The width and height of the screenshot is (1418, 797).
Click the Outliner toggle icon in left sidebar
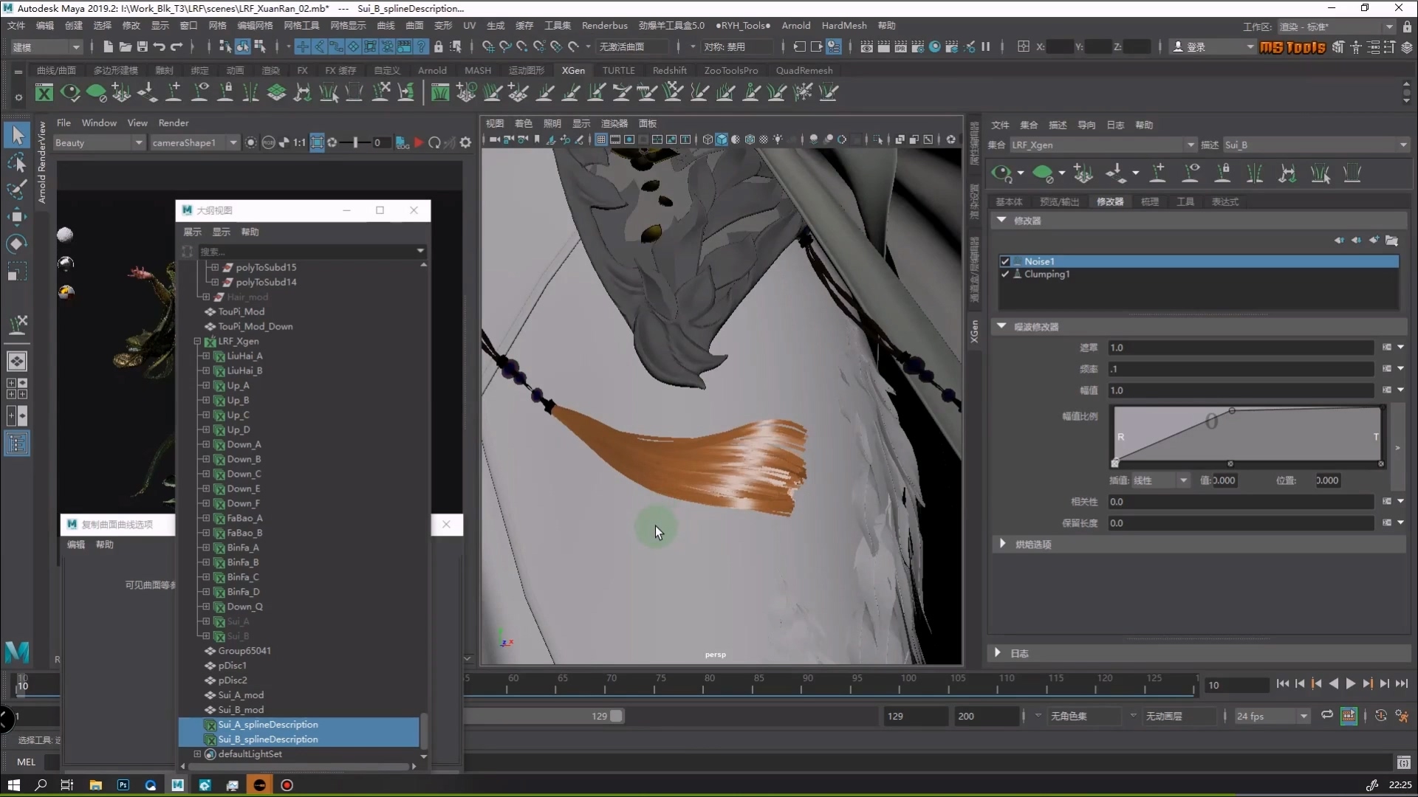17,444
